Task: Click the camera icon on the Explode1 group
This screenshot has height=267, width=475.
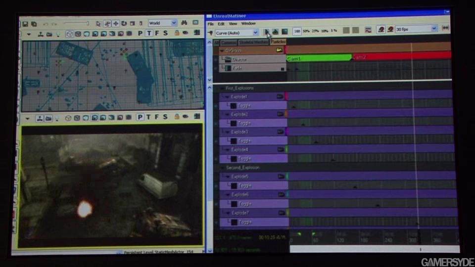Action: click(280, 96)
